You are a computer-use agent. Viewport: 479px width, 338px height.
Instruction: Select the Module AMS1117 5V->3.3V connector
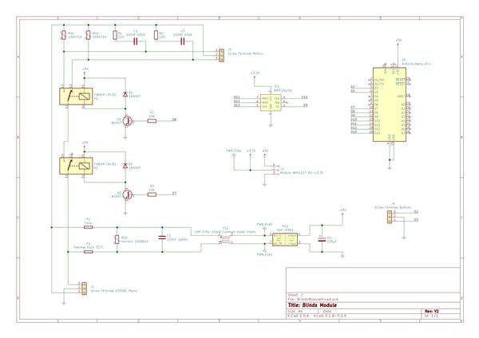coord(274,168)
